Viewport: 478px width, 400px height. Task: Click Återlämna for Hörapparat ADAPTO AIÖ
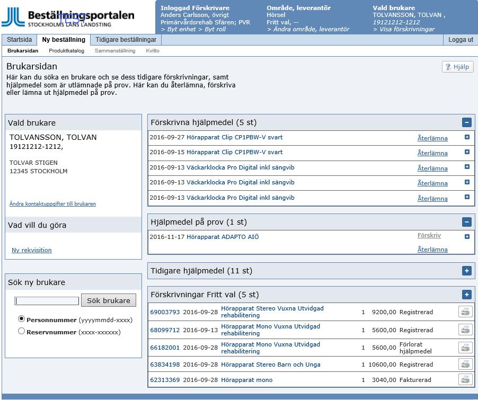[432, 250]
